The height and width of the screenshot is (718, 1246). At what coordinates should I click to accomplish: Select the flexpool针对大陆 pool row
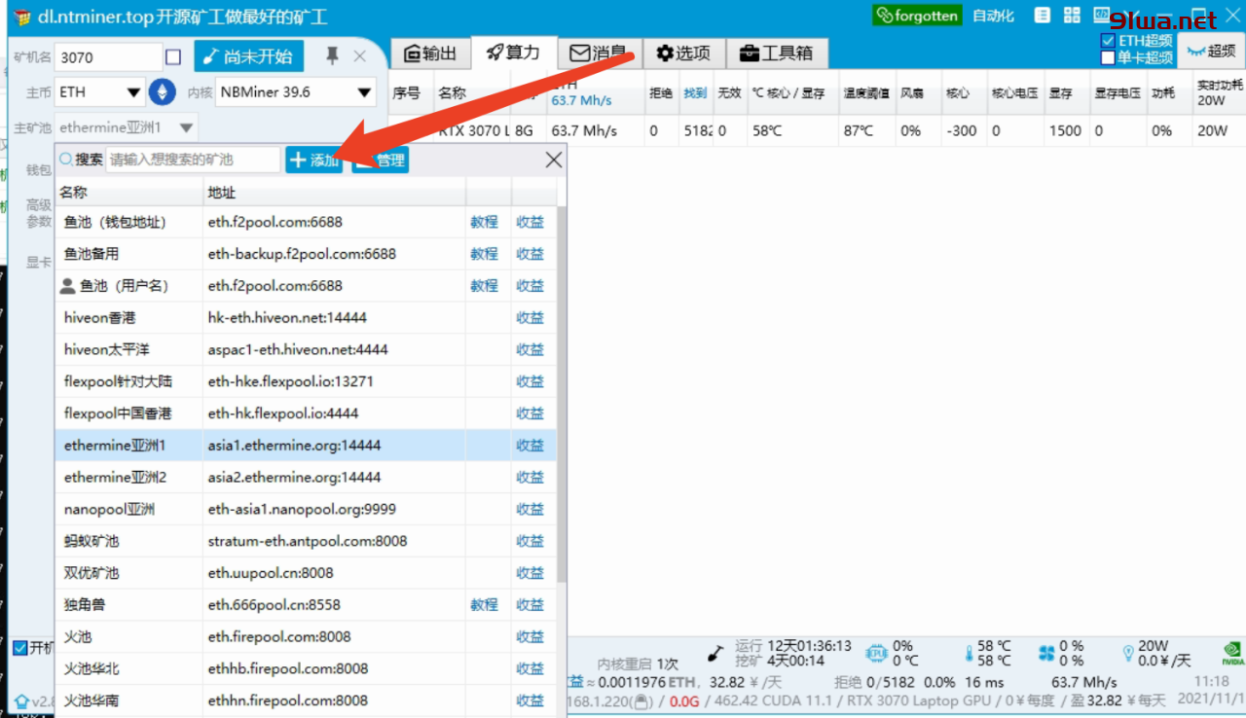(x=306, y=381)
